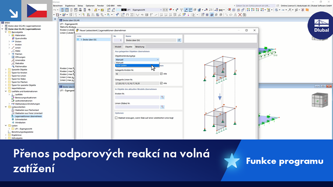Click the Lastkombinationen icon in tree
Screen dimensions: 333x187
point(13,101)
